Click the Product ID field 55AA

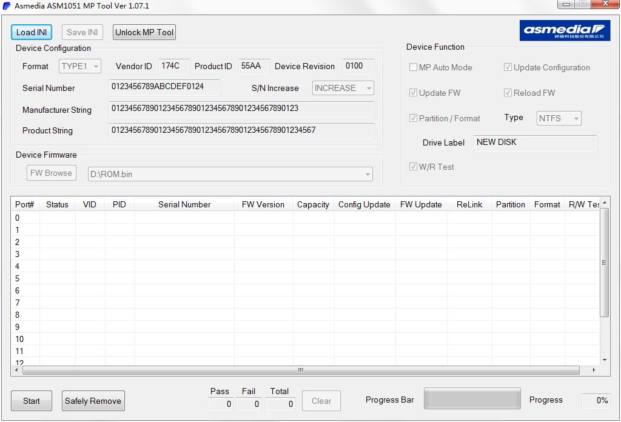(253, 67)
